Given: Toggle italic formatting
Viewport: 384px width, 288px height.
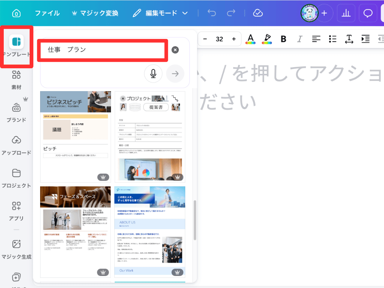Looking at the screenshot, I should pyautogui.click(x=300, y=39).
